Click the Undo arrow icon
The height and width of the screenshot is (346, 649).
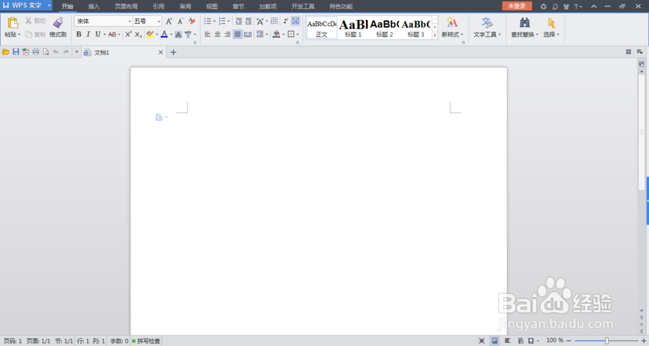tap(56, 52)
